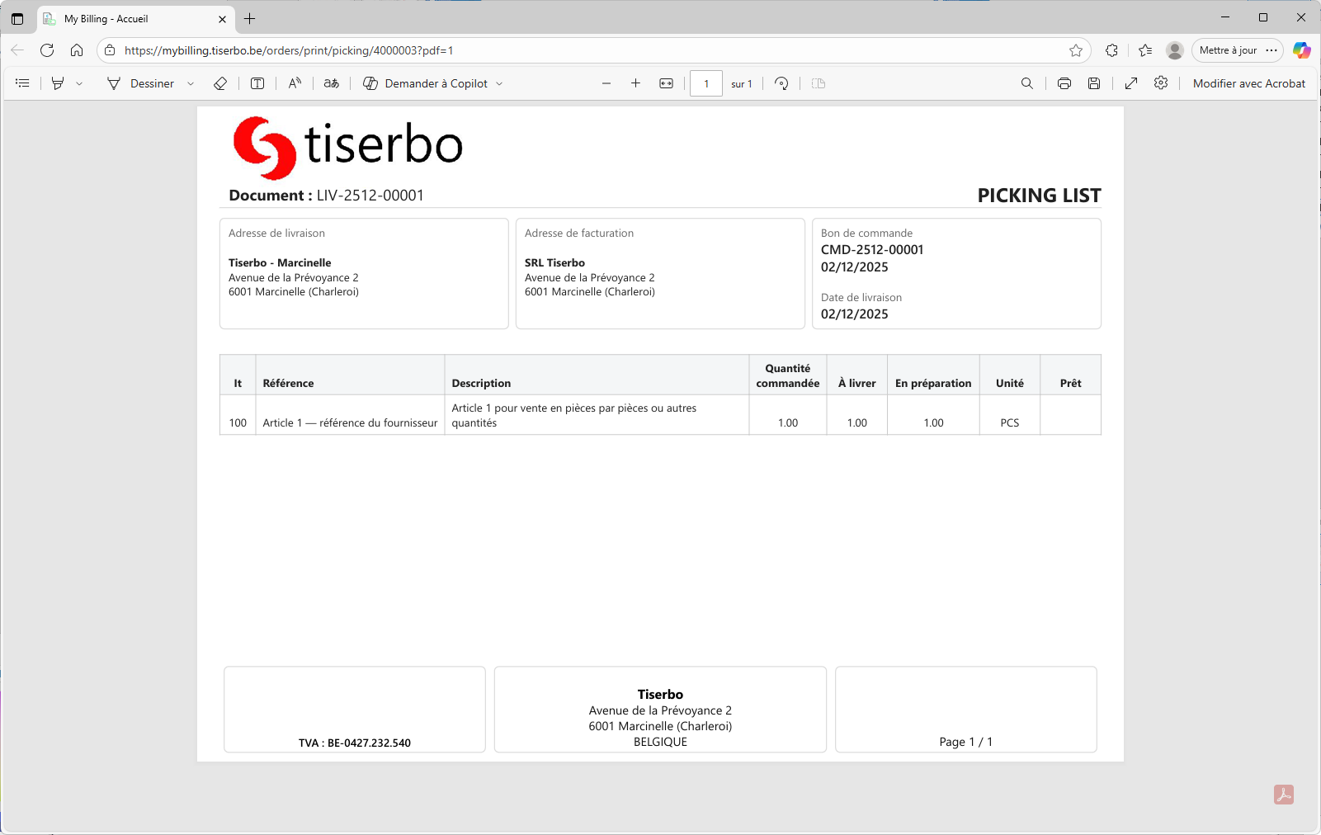
Task: Rotate the picking list page
Action: click(x=781, y=83)
